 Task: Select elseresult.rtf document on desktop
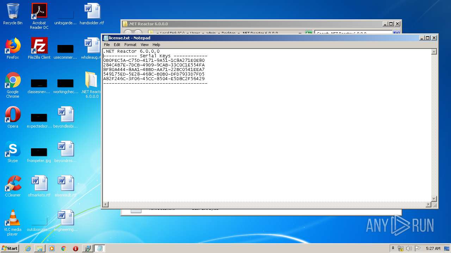[x=66, y=186]
